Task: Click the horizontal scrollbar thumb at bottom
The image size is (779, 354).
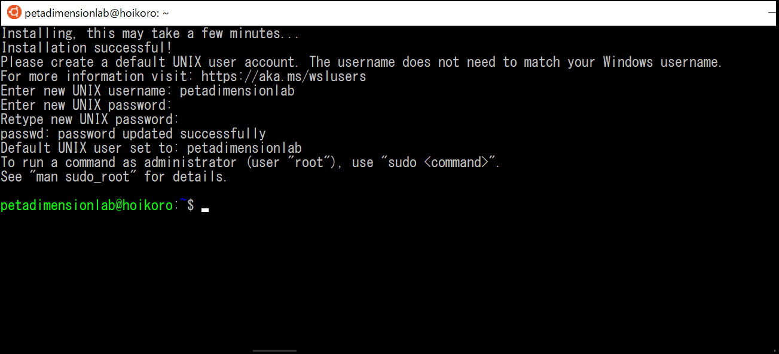Action: coord(274,351)
